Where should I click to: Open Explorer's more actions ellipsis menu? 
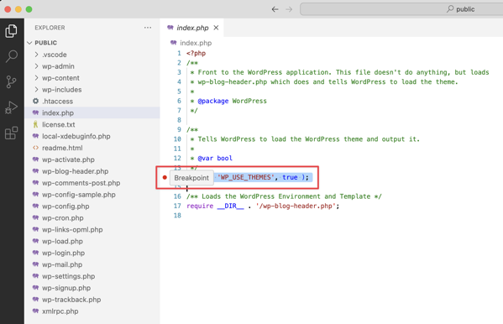[148, 28]
